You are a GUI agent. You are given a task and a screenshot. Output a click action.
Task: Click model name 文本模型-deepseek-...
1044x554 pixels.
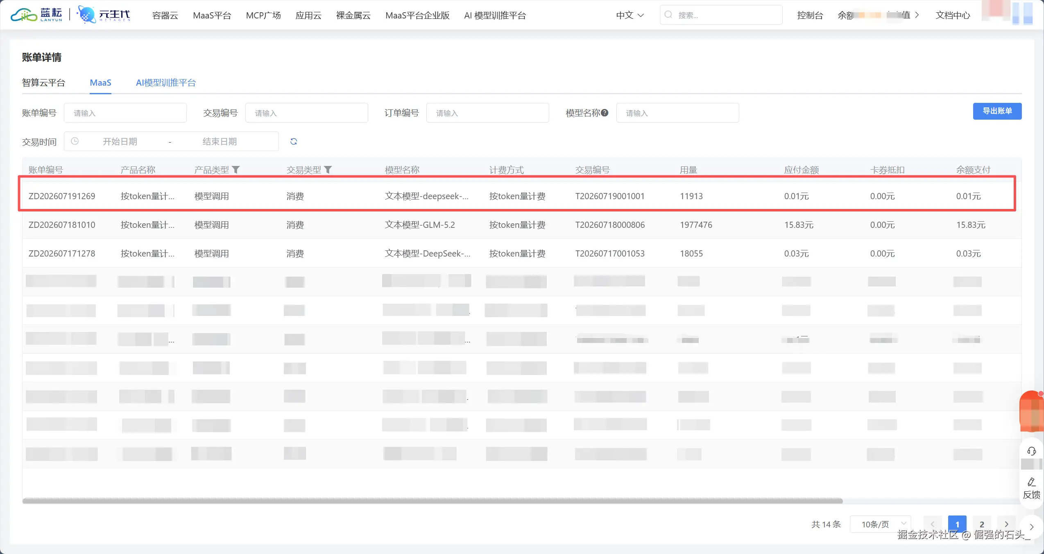(x=426, y=196)
